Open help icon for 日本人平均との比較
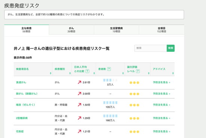206x138 pixels. [x=87, y=71]
